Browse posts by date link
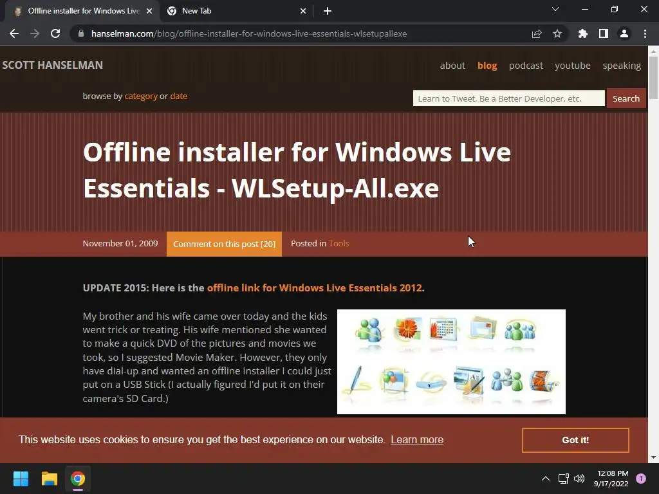 tap(179, 96)
